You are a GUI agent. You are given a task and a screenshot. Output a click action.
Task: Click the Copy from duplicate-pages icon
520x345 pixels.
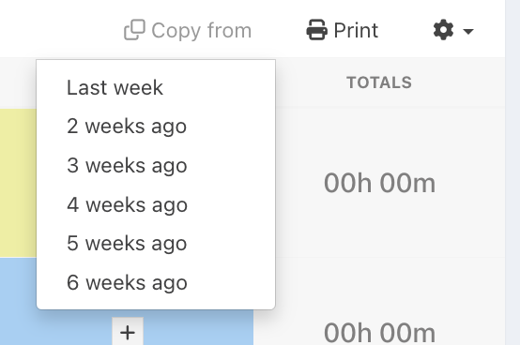[134, 30]
